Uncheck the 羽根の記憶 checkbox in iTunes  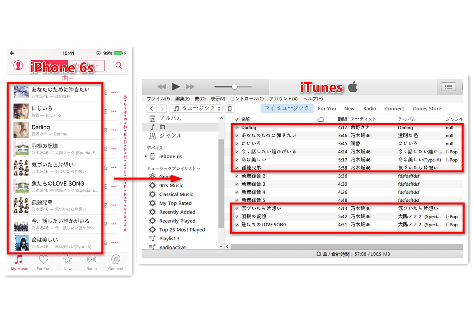tap(236, 216)
